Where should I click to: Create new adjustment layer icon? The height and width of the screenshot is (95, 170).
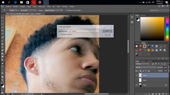click(156, 94)
